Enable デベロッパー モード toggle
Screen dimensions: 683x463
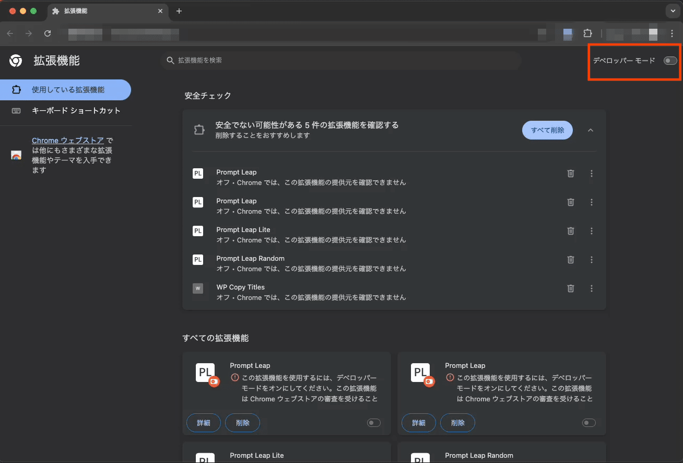tap(670, 61)
